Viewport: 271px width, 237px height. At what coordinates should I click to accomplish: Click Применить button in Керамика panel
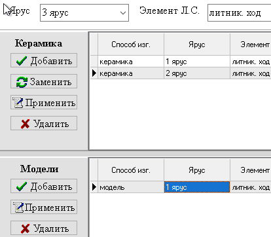pos(44,102)
